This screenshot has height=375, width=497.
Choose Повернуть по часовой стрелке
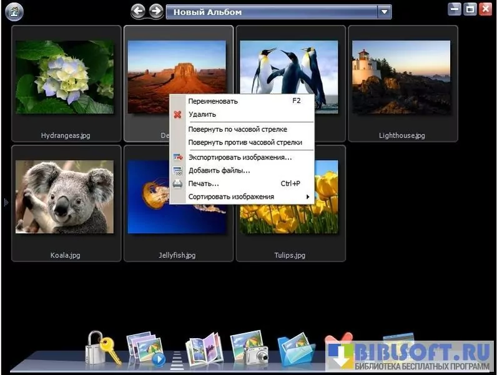click(238, 129)
